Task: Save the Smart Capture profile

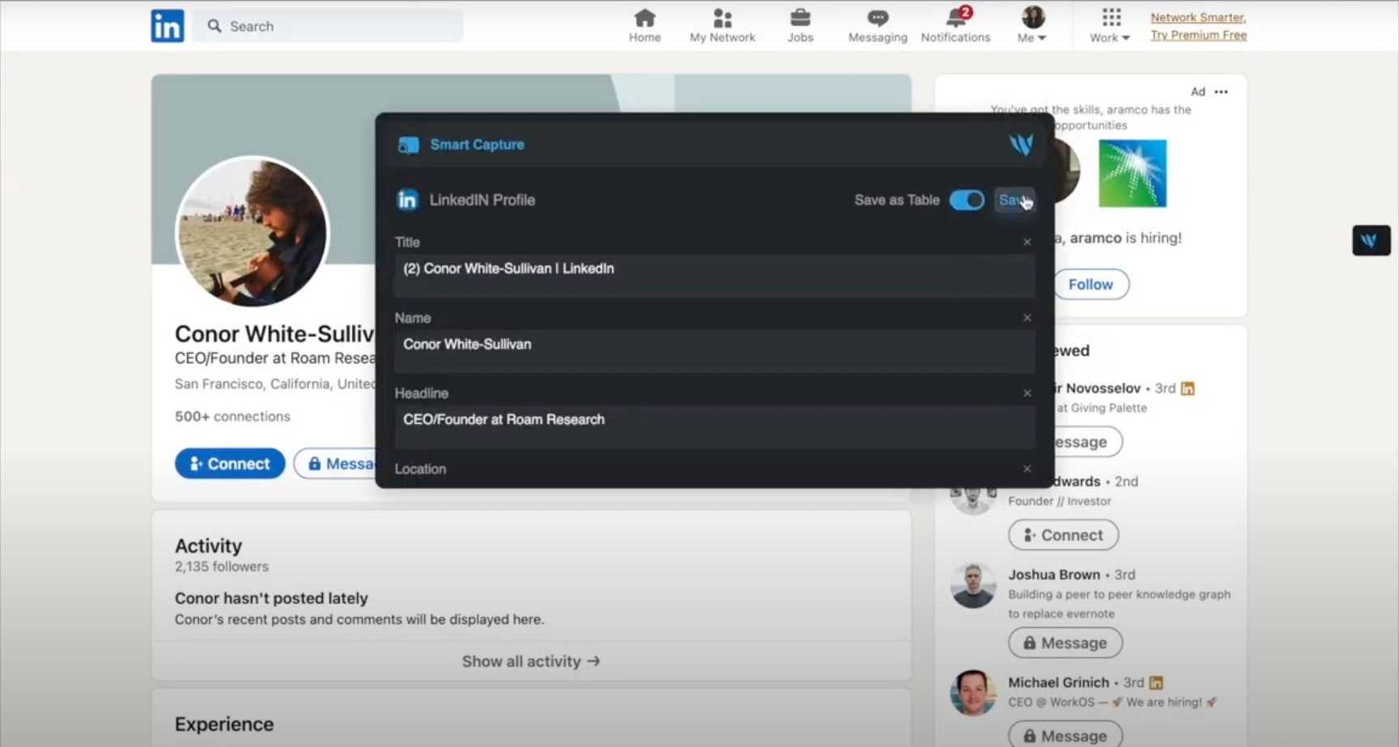Action: [x=1014, y=200]
